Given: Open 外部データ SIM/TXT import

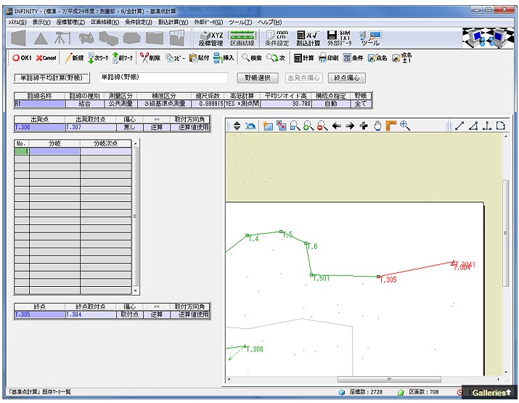Looking at the screenshot, I should tap(339, 38).
